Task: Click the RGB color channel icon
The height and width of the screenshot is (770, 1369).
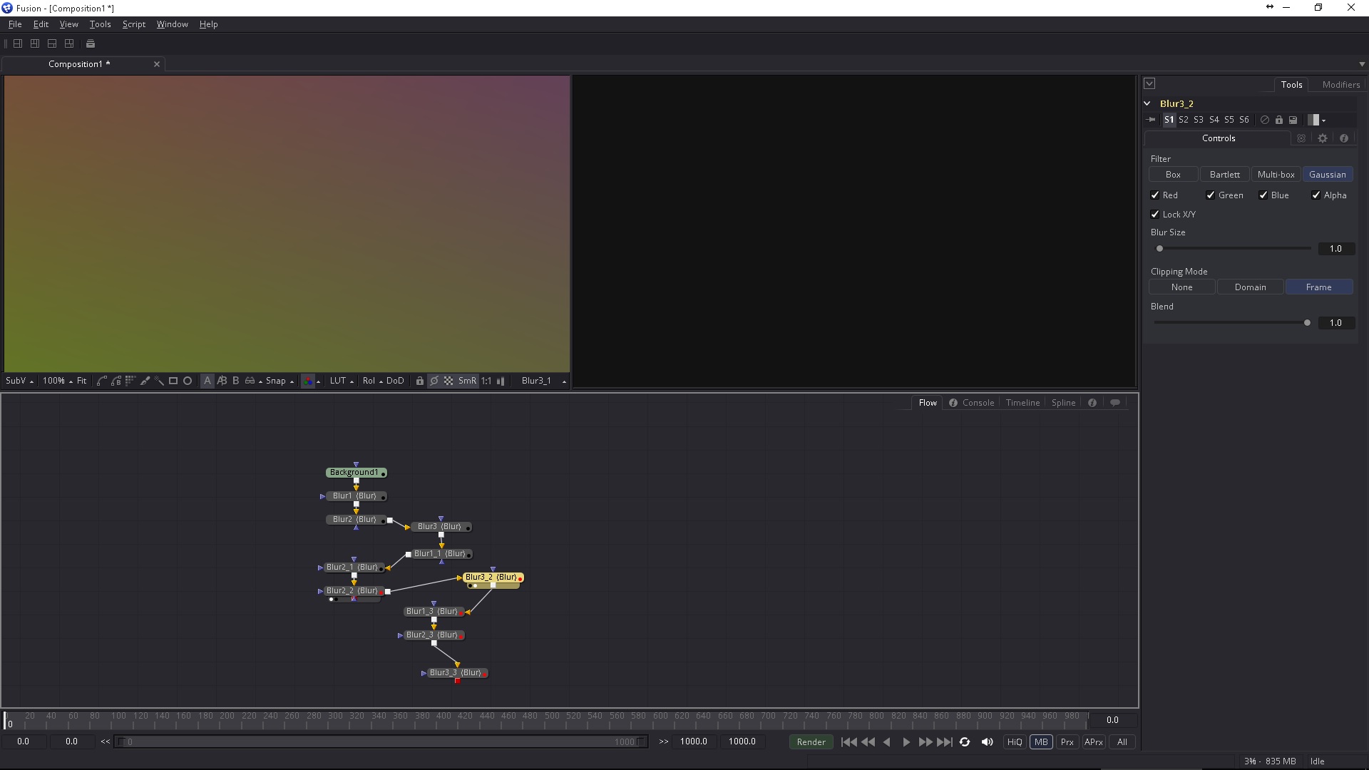Action: tap(308, 381)
